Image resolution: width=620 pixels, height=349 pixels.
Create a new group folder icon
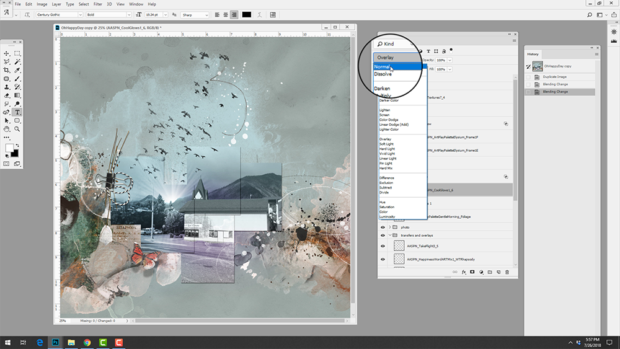tap(490, 272)
